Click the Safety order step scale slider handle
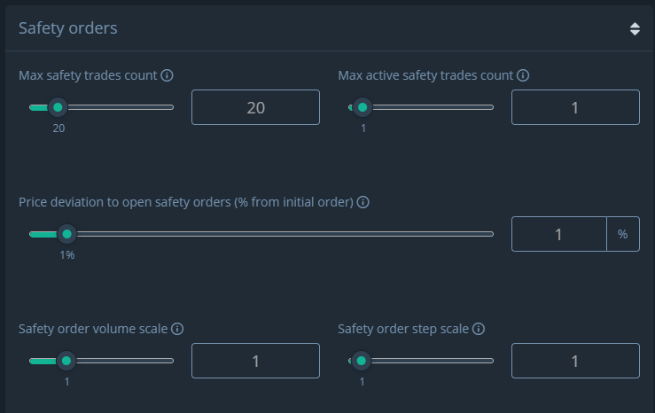 [362, 361]
